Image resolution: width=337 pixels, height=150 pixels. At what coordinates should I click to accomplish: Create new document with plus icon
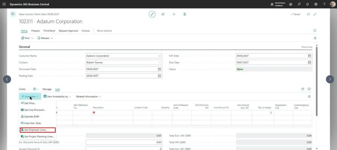(x=174, y=14)
